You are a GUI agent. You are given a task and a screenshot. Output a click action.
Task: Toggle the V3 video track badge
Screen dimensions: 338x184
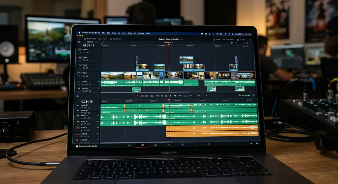80,65
